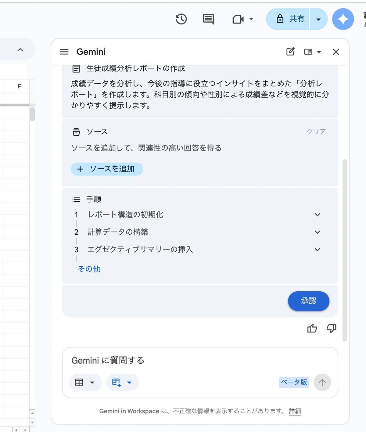366x432 pixels.
Task: Click the その他 link
Action: click(x=89, y=269)
